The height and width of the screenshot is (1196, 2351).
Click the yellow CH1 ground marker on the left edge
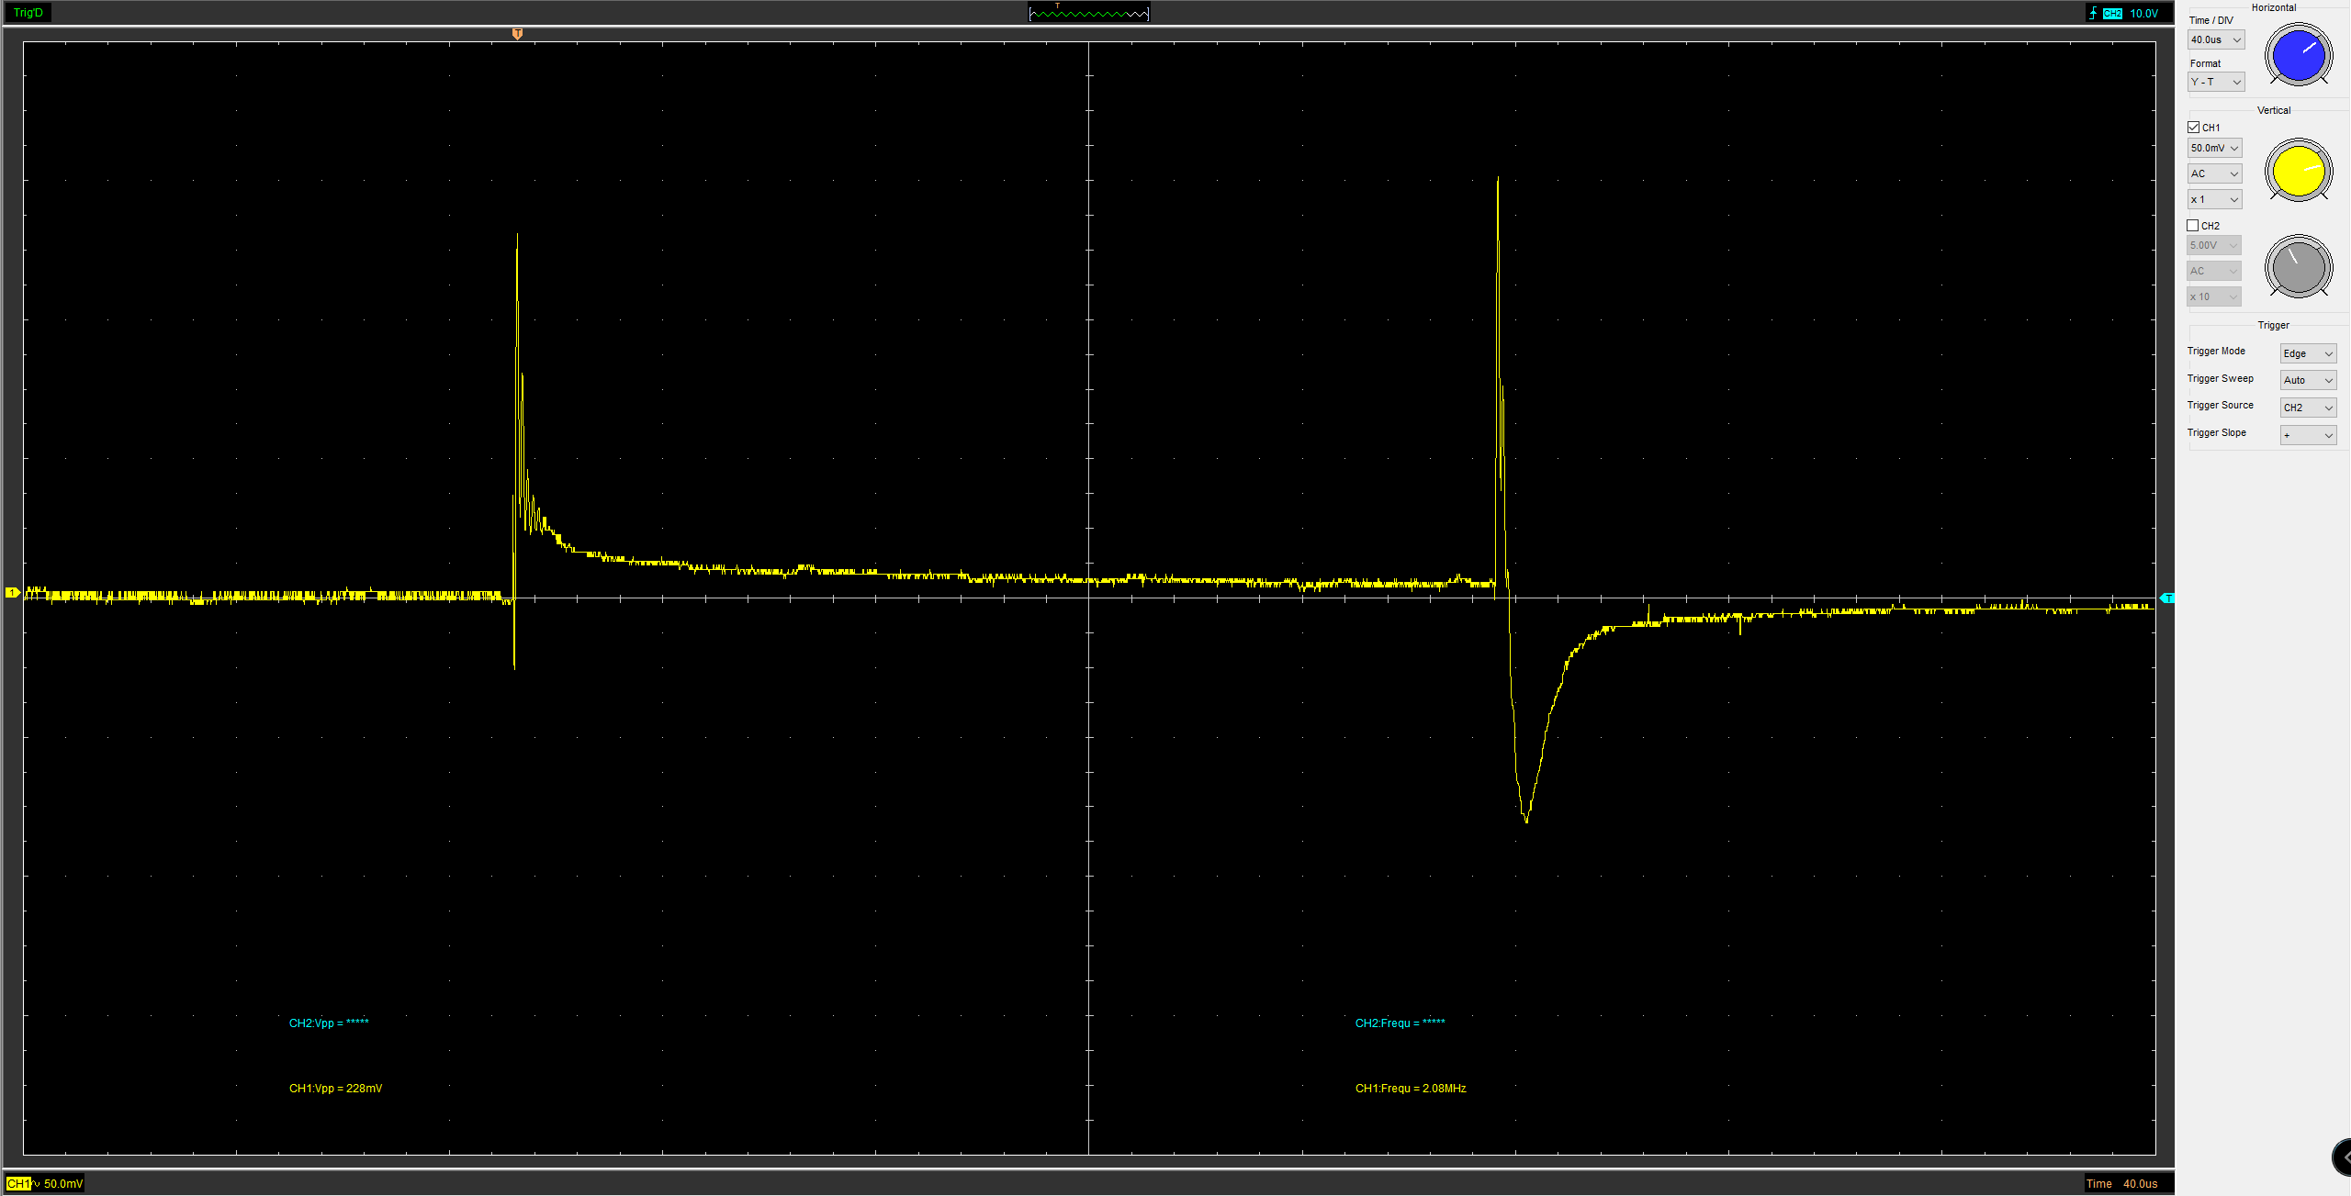[12, 593]
